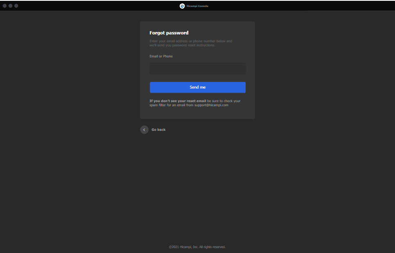Select the Go back text link
Viewport: 395px width, 253px height.
click(x=158, y=130)
